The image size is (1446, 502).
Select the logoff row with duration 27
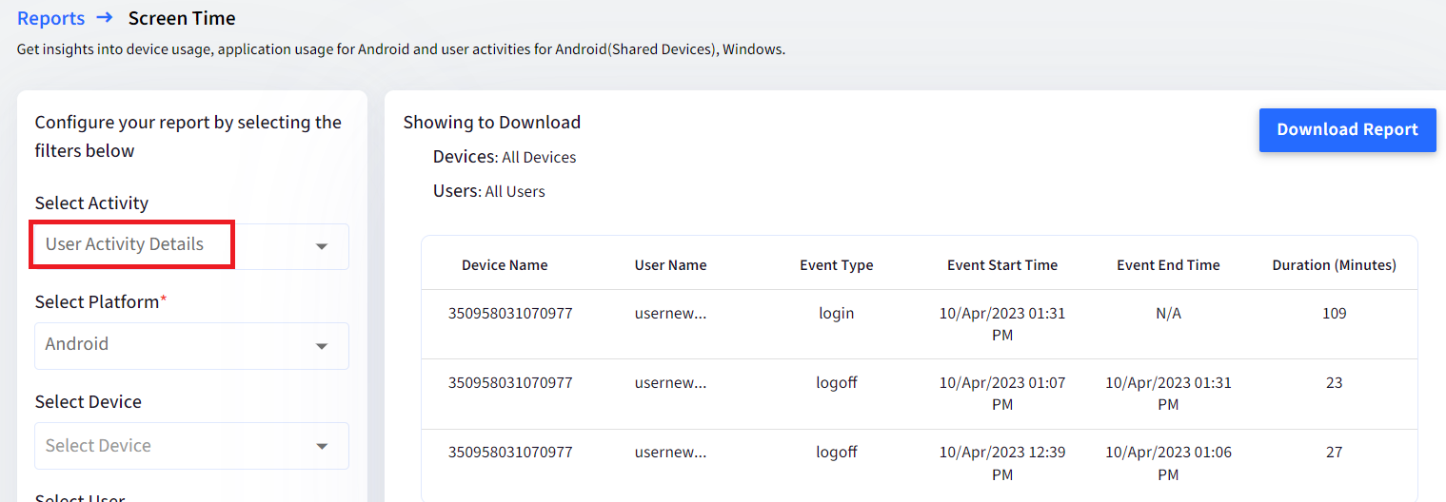point(920,463)
